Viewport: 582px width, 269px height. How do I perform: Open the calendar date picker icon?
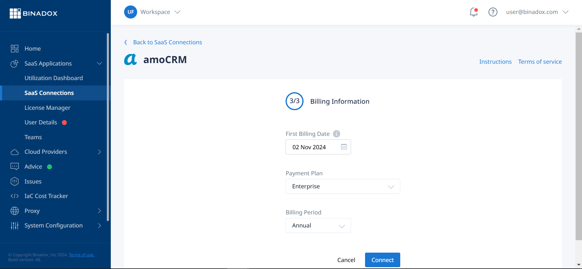[x=344, y=147]
